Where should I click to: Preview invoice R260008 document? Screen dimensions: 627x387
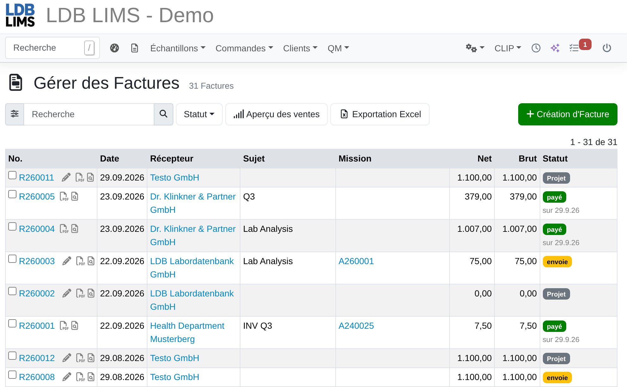(x=91, y=377)
